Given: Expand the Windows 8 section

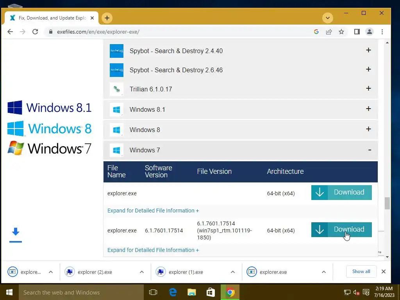Looking at the screenshot, I should 368,129.
